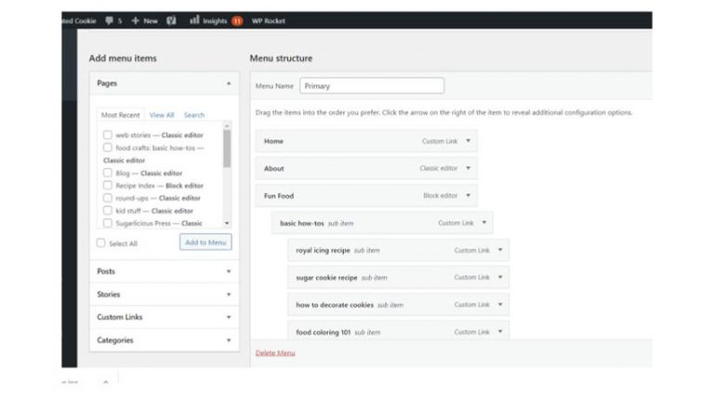The height and width of the screenshot is (401, 714).
Task: Click the plus New icon in admin bar
Action: tap(136, 20)
